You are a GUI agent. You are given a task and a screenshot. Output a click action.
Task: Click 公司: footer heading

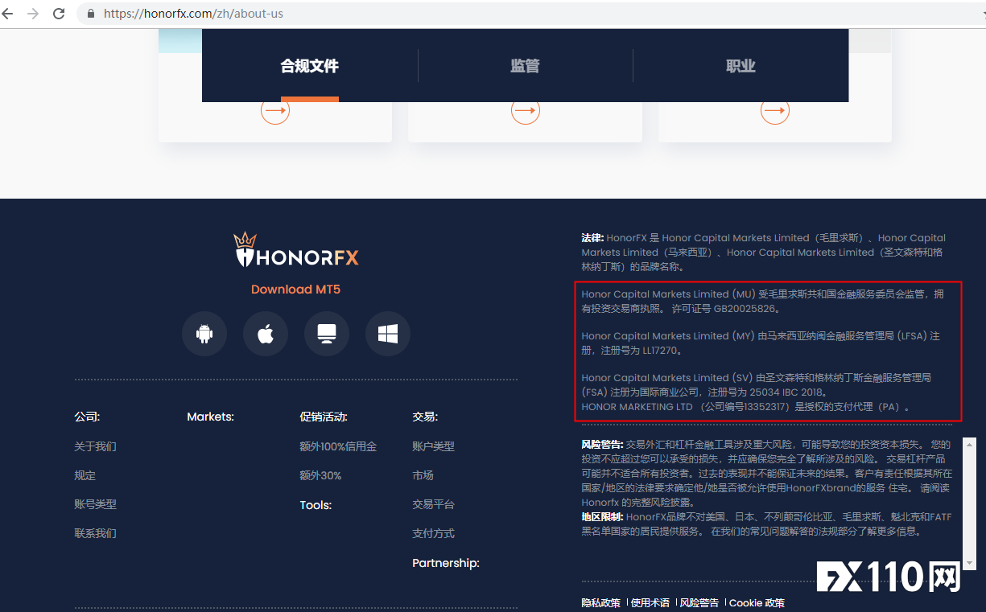pyautogui.click(x=87, y=417)
